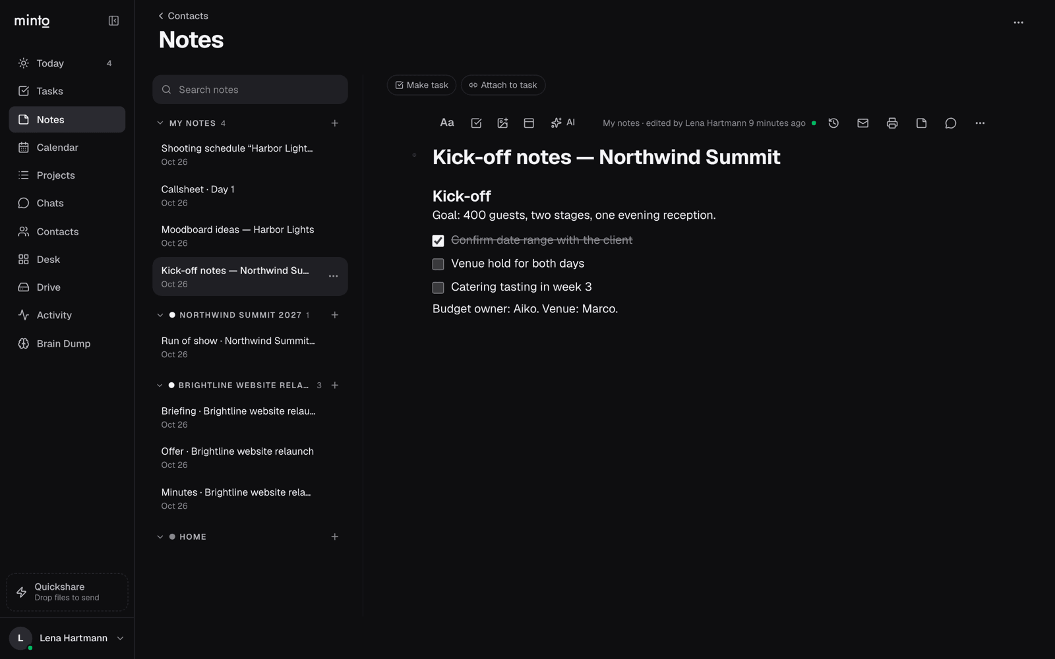Click Attach to task button
This screenshot has height=659, width=1055.
click(503, 85)
